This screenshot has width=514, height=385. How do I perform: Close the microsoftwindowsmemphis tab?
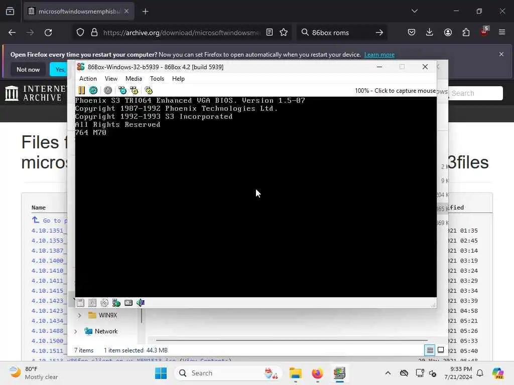[x=126, y=11]
